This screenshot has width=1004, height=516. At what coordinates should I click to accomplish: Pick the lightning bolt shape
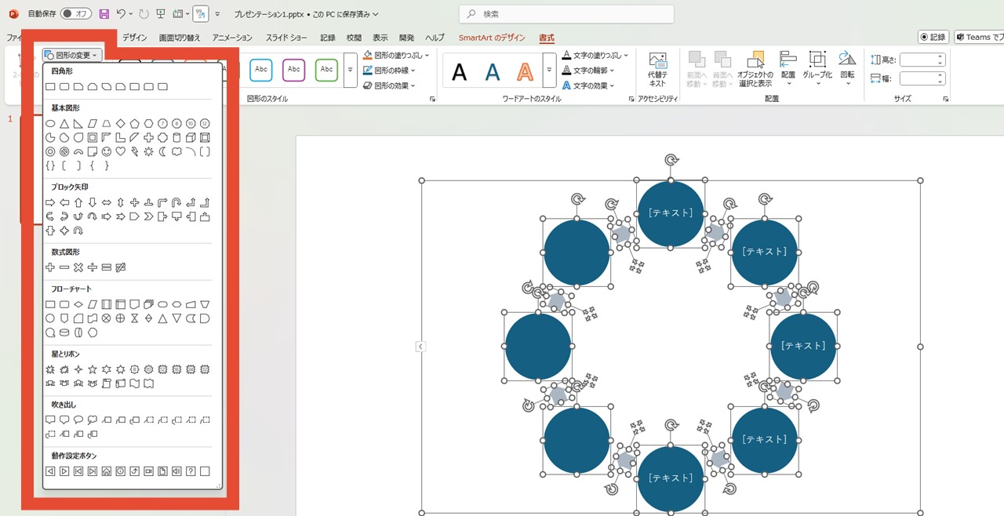[134, 151]
